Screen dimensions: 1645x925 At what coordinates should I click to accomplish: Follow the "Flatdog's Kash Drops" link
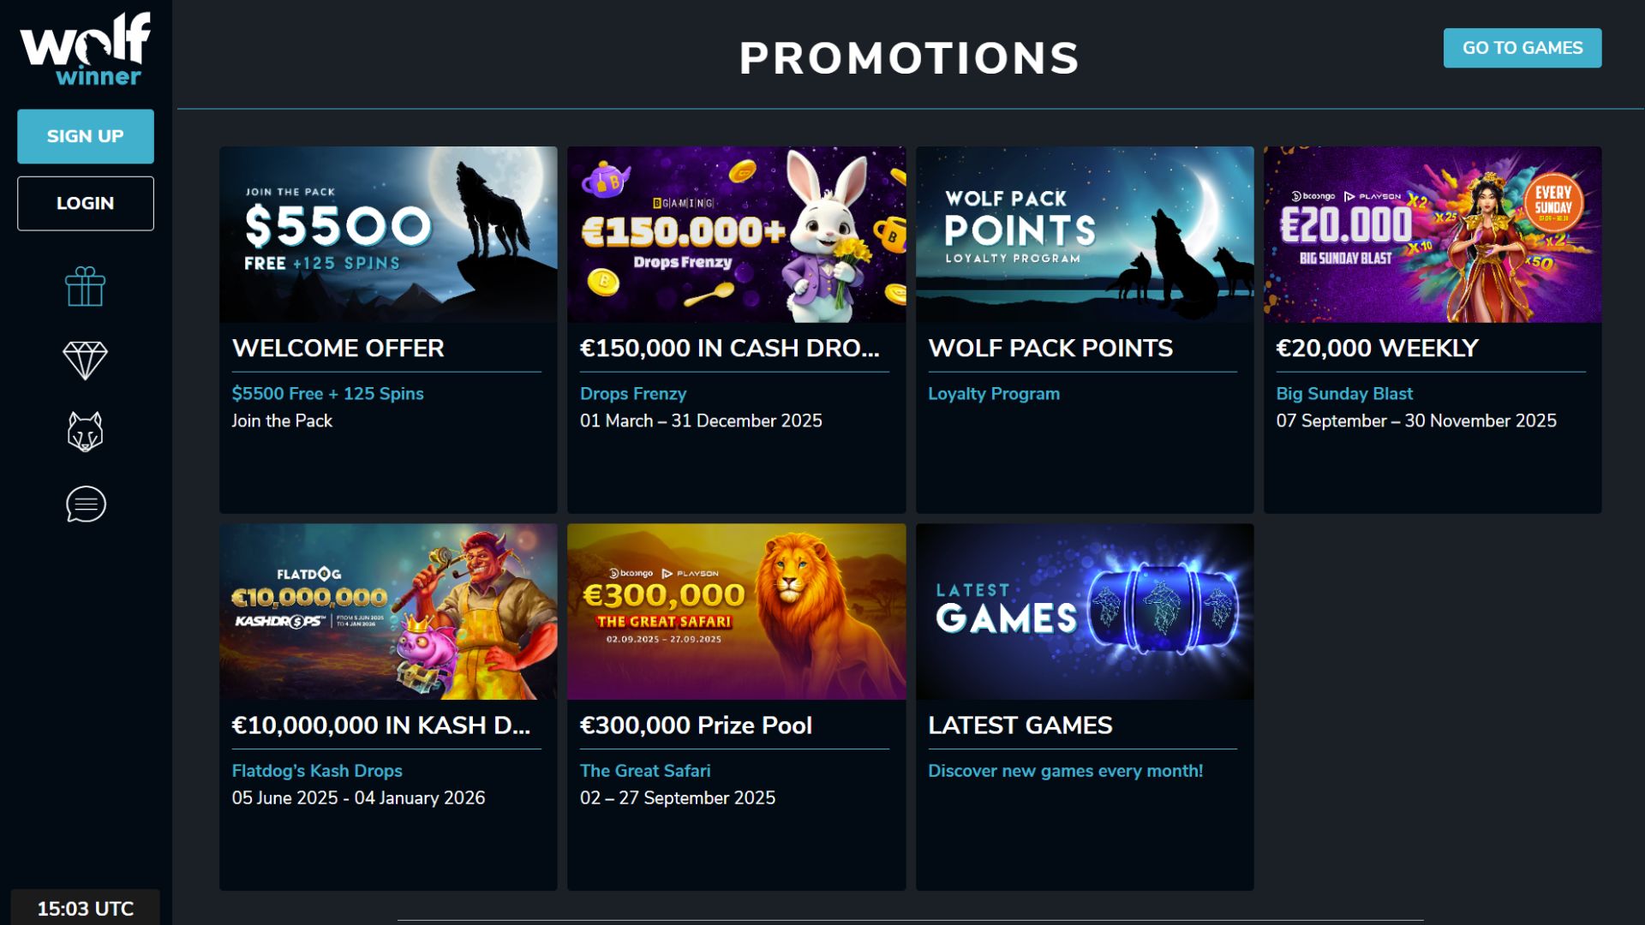point(317,771)
